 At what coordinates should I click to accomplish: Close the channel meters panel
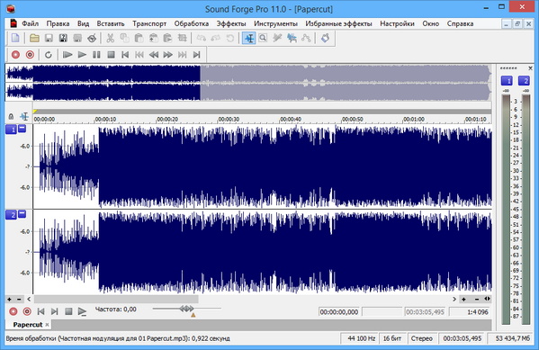coord(530,68)
